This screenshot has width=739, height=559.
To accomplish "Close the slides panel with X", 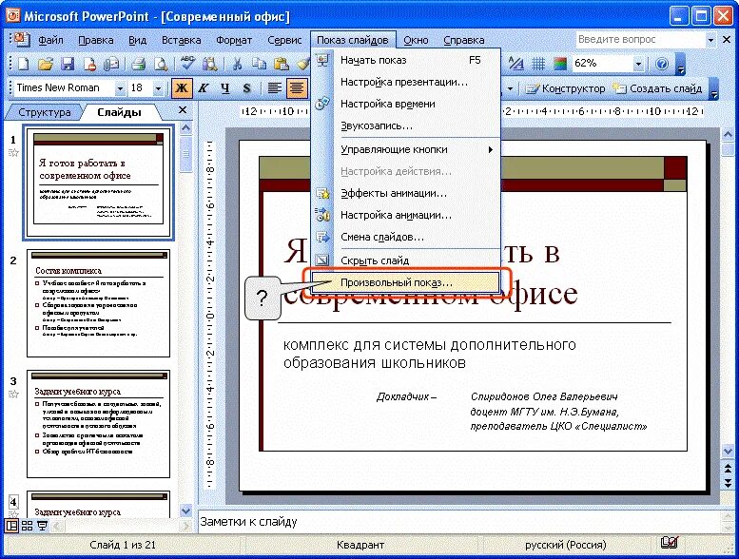I will (183, 110).
